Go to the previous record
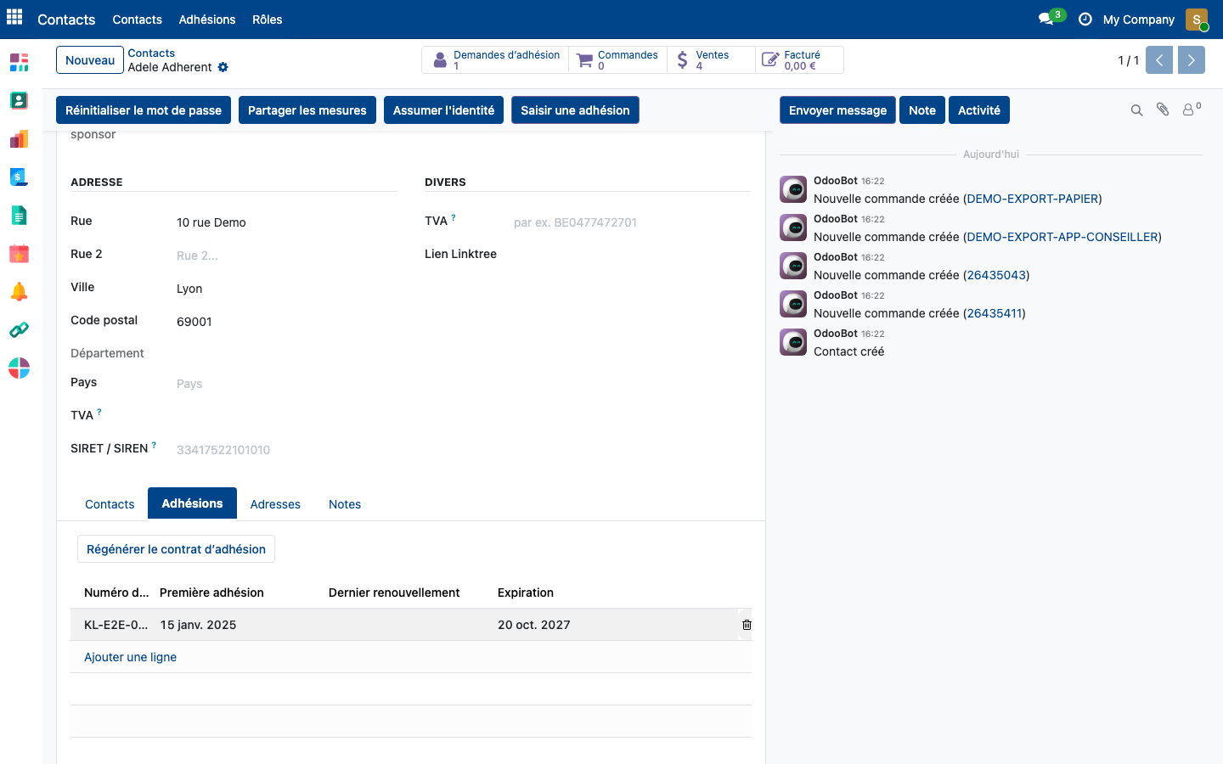This screenshot has width=1223, height=764. 1159,60
